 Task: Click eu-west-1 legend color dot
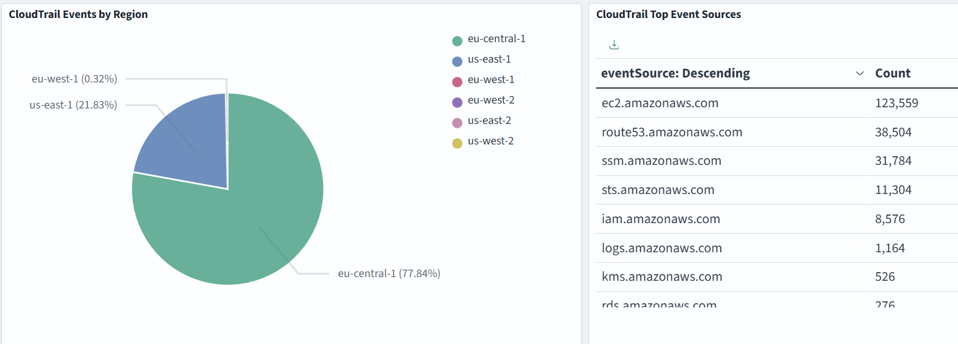coord(458,82)
